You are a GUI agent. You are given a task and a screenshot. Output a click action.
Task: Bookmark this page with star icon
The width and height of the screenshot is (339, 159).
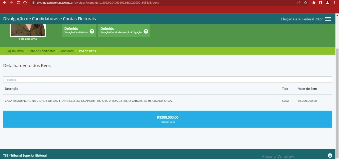point(305,3)
